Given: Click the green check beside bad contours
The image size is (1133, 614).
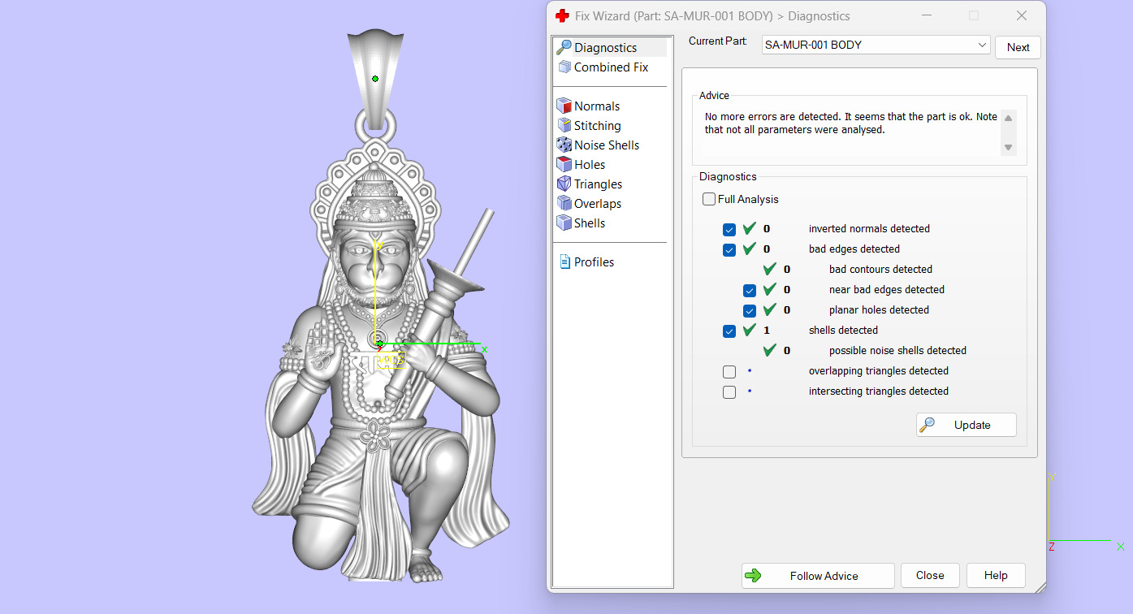Looking at the screenshot, I should [770, 270].
